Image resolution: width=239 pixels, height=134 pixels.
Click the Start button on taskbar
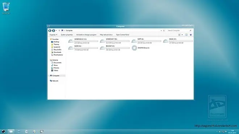(x=3, y=131)
